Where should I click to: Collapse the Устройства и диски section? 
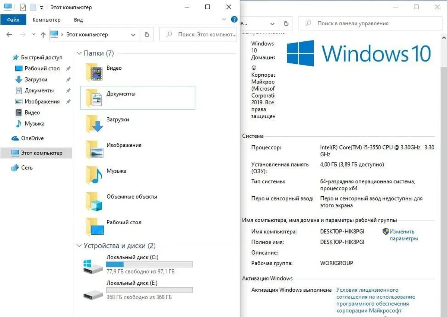(79, 246)
